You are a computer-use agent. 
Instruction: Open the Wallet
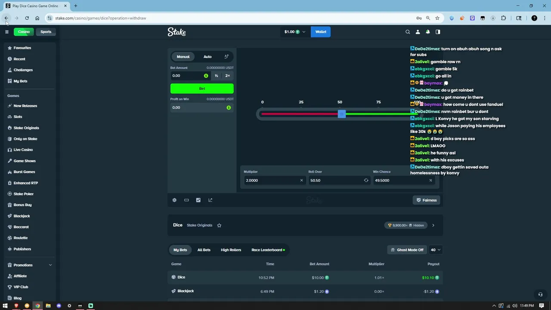coord(321,32)
